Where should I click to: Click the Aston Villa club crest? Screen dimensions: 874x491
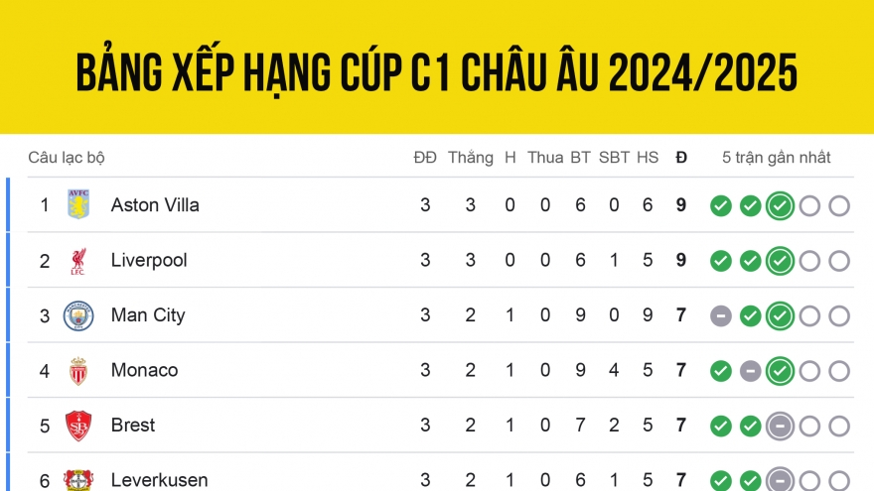(78, 204)
